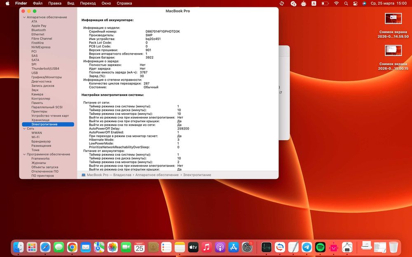Launch Google Chrome from Dock
This screenshot has width=412, height=257.
[x=72, y=247]
